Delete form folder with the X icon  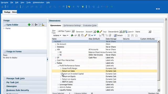tap(33, 25)
